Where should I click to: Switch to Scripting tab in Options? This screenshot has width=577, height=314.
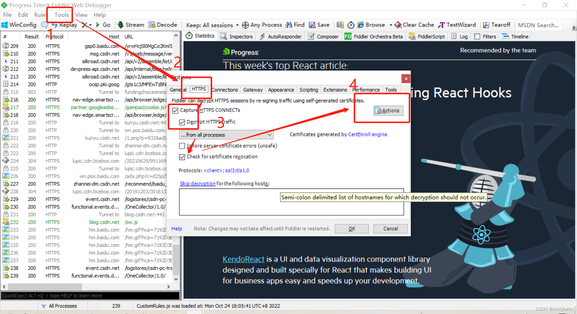[309, 90]
